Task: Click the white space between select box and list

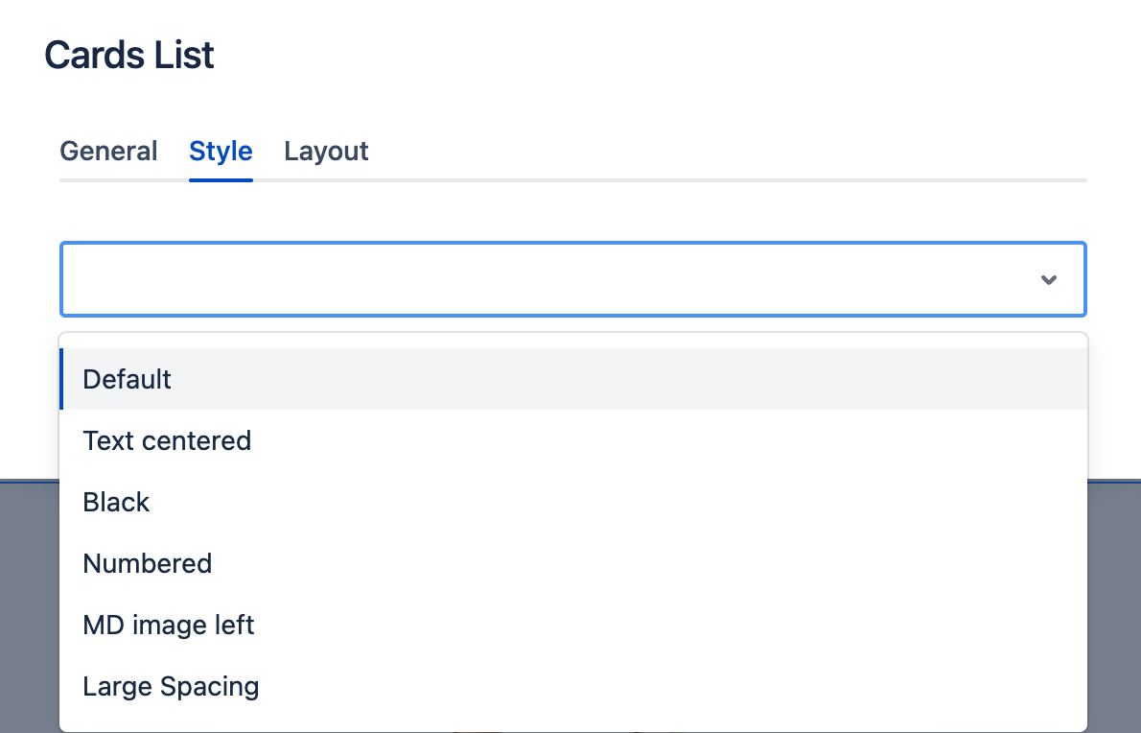Action: pyautogui.click(x=572, y=324)
